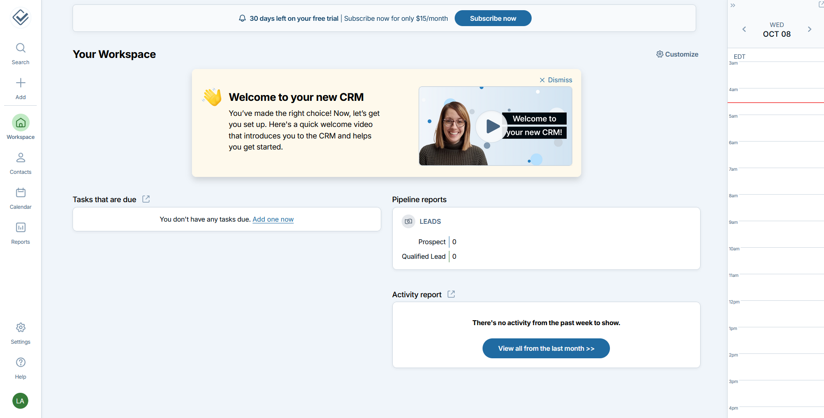Open the Contacts section
The width and height of the screenshot is (824, 418).
click(x=20, y=158)
